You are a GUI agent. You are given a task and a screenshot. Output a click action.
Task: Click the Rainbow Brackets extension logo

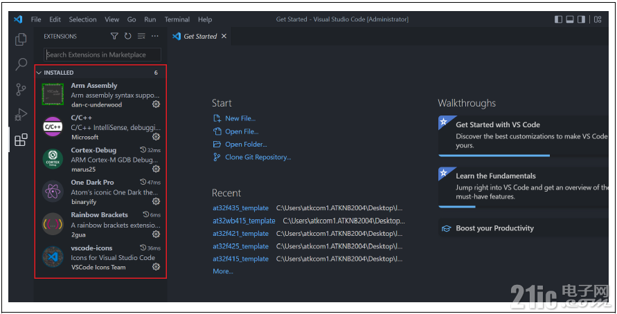tap(53, 224)
